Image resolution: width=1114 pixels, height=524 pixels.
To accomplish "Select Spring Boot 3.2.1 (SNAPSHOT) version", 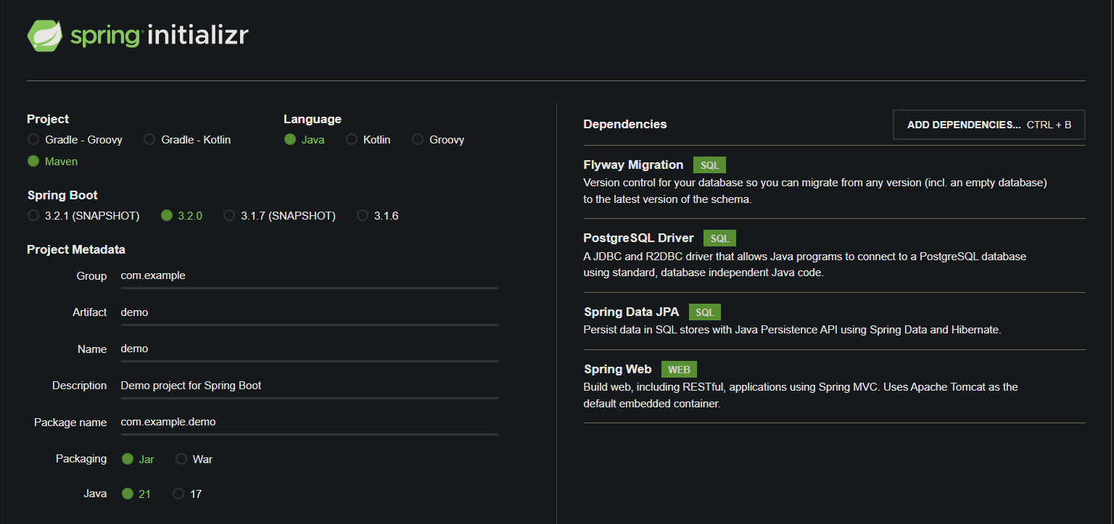I will click(33, 216).
